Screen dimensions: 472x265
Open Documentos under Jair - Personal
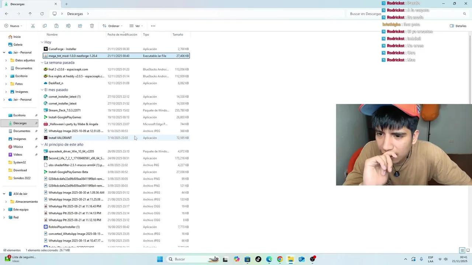pos(24,68)
